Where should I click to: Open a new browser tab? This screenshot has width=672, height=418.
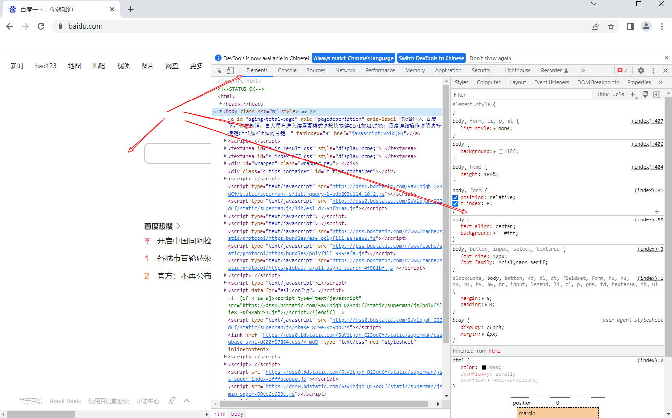(x=131, y=9)
